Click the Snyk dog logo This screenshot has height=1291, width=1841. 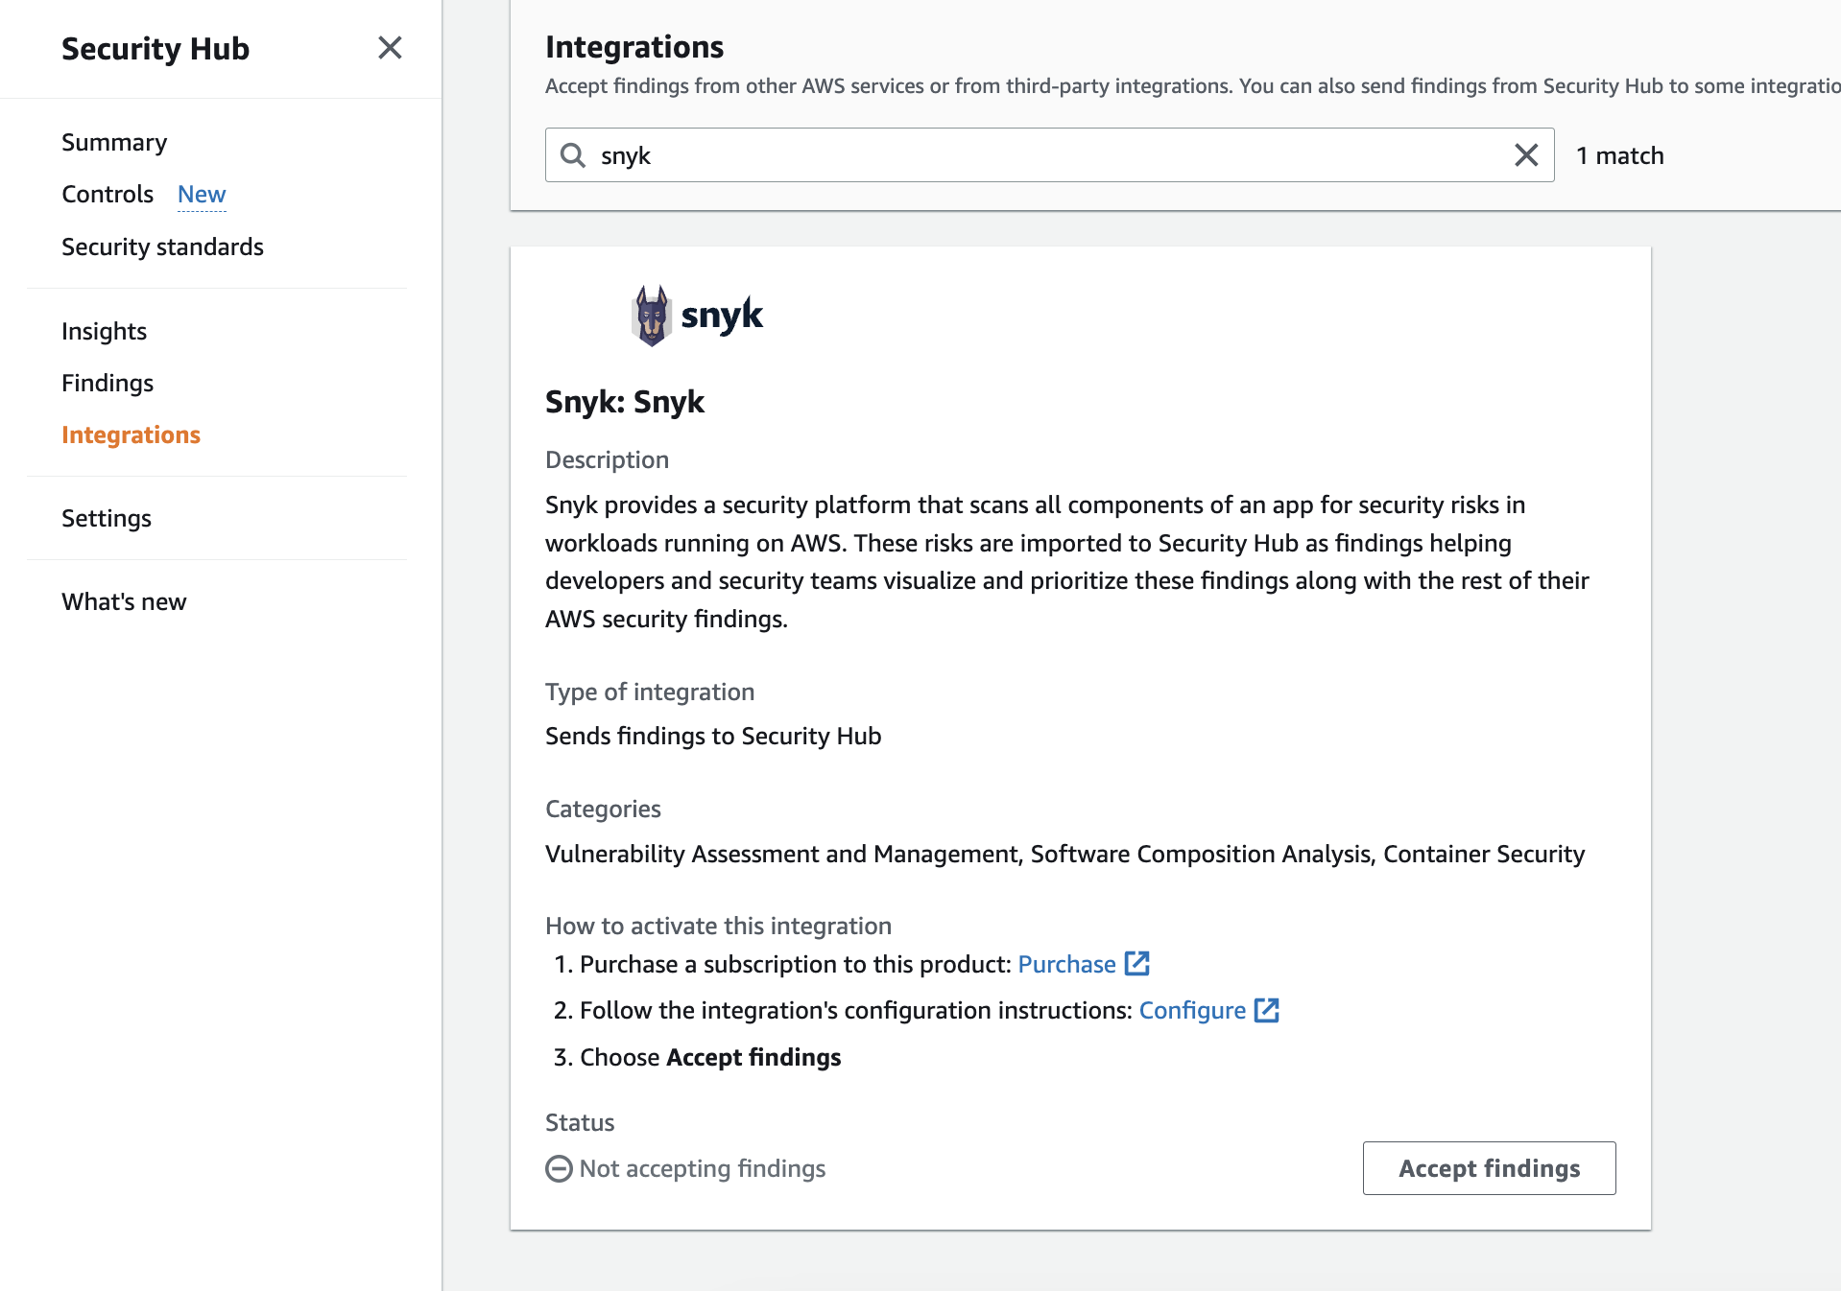(652, 316)
